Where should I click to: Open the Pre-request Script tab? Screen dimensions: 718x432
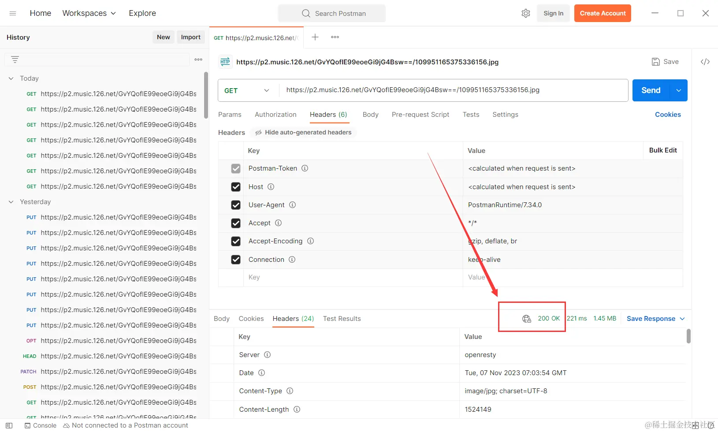coord(420,115)
